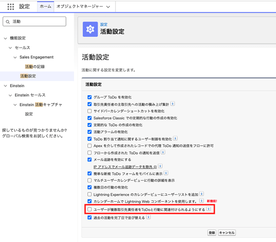276x242 pixels.
Task: Click the gear icon beside 活動設定 header
Action: point(90,28)
